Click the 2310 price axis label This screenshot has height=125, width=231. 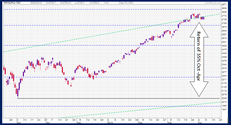coord(224,68)
